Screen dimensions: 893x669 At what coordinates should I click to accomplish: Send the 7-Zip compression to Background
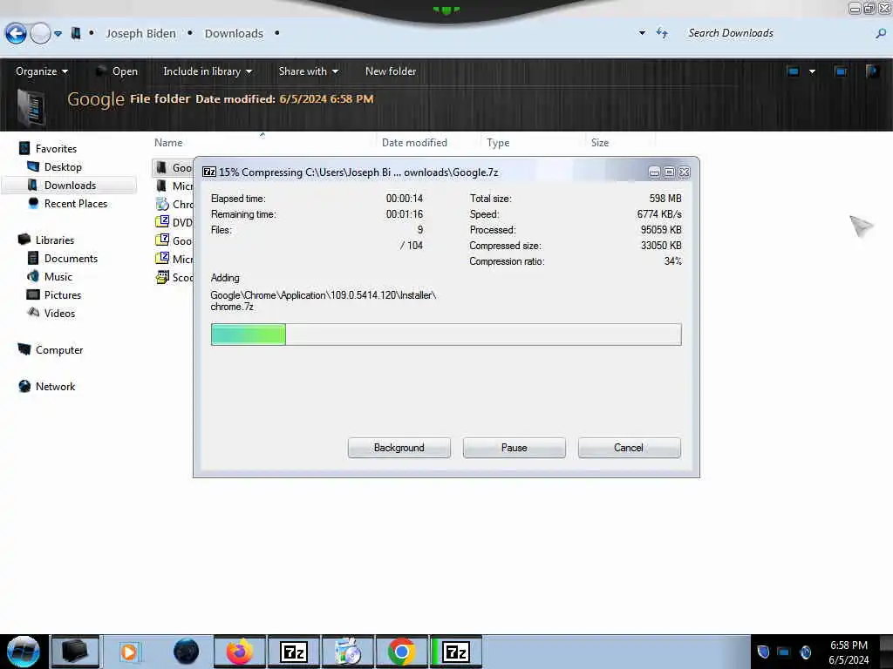click(x=399, y=448)
